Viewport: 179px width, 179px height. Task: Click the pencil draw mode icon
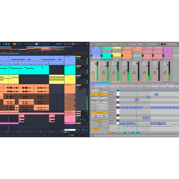[x=56, y=44]
